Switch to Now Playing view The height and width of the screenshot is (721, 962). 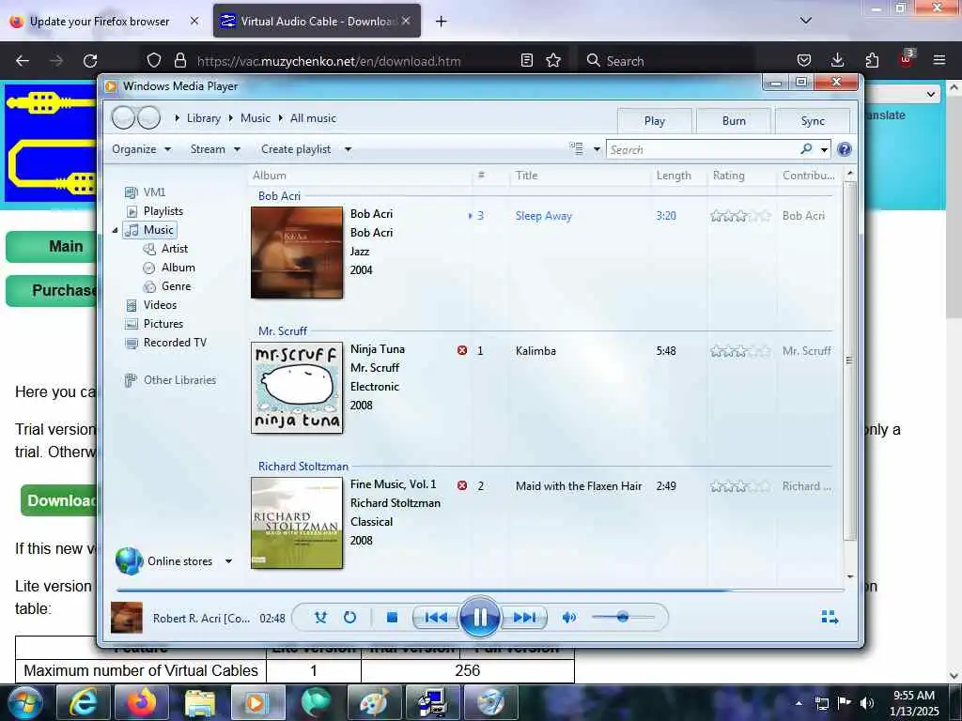[x=830, y=617]
